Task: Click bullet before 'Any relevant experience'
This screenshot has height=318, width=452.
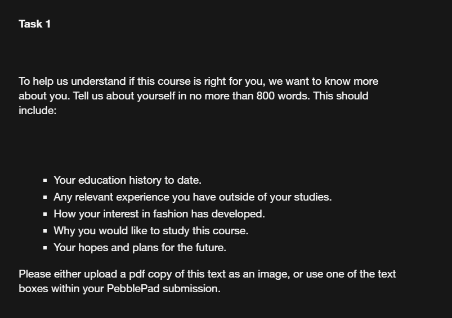Action: tap(45, 197)
